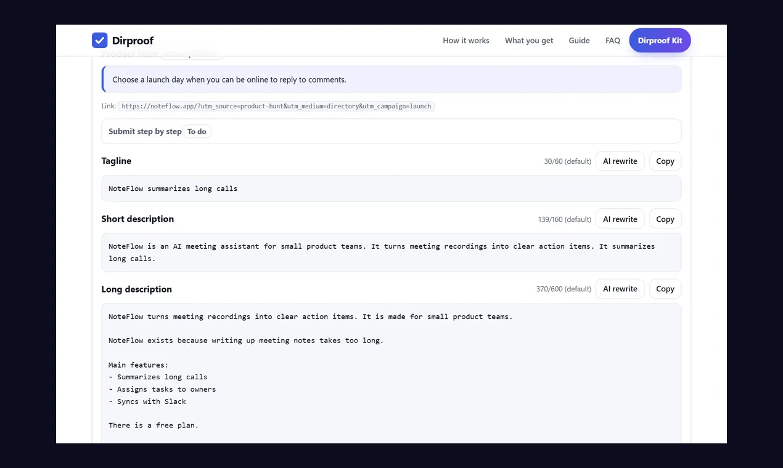The width and height of the screenshot is (783, 468).
Task: Click the "Syncs with Slack" line
Action: [x=147, y=401]
